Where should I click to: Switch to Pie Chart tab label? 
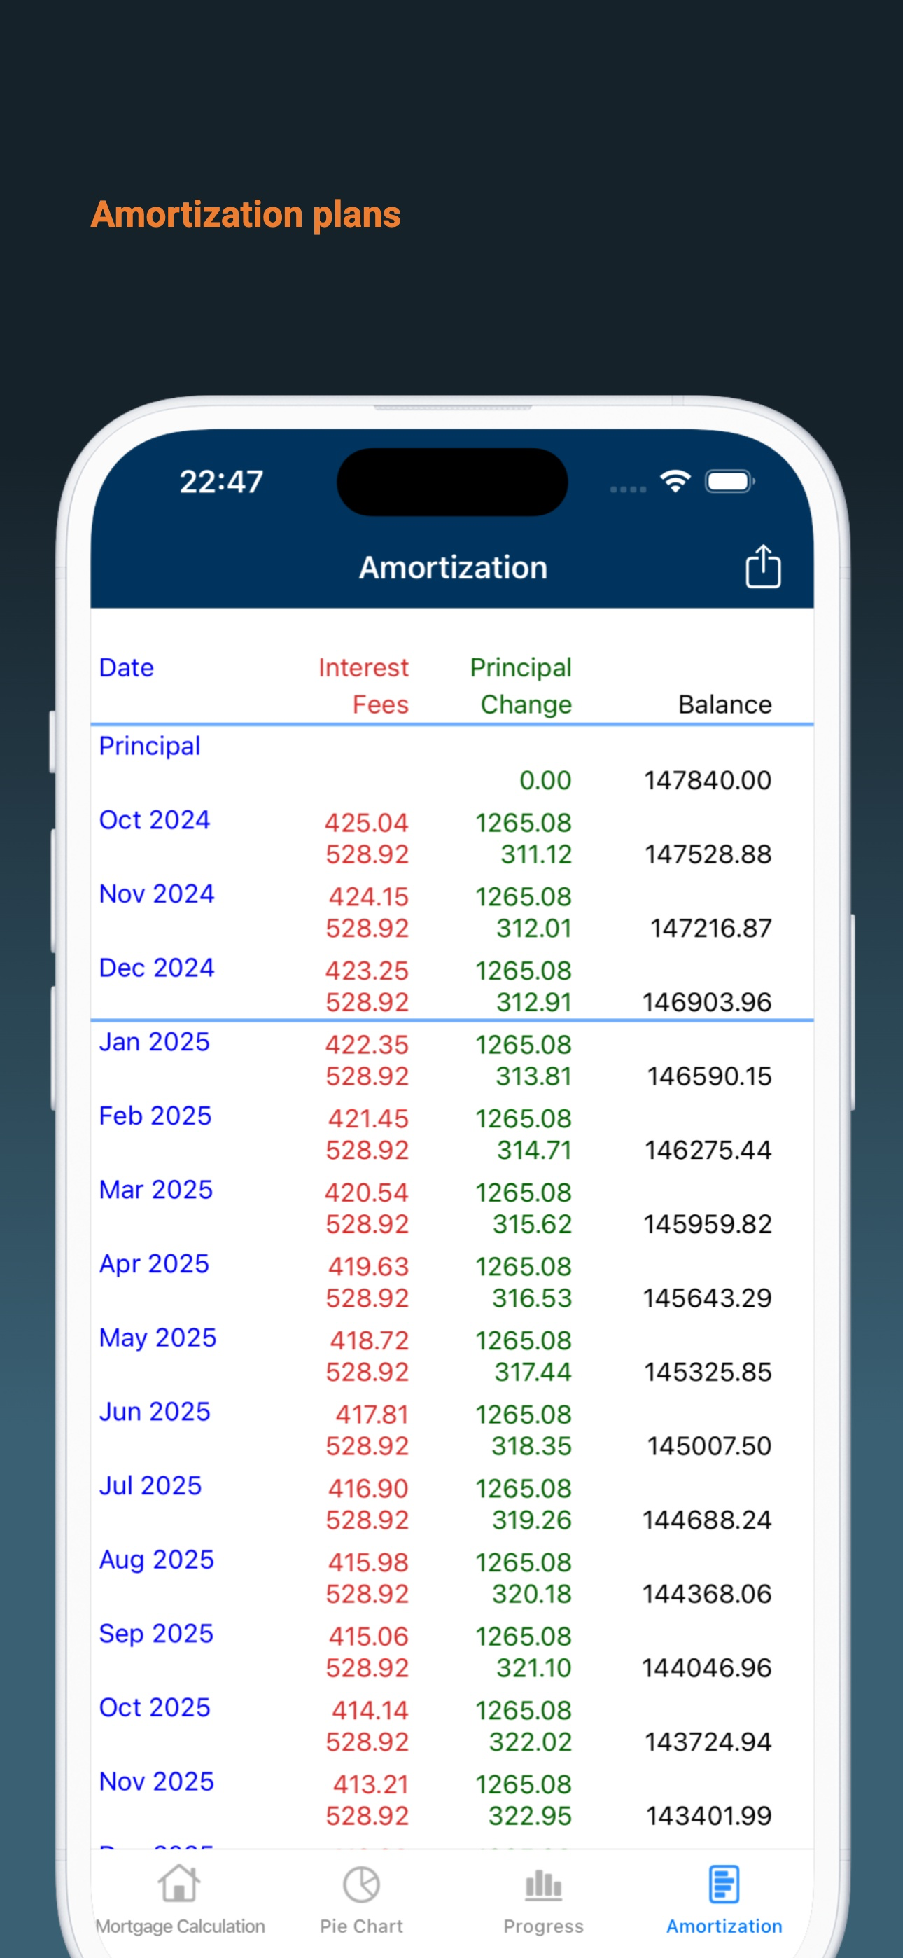point(361,1926)
